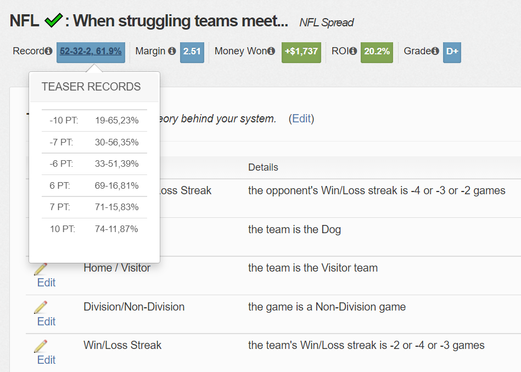Viewport: 521px width, 372px height.
Task: Click the pencil icon for Home / Visitor
Action: [x=41, y=269]
